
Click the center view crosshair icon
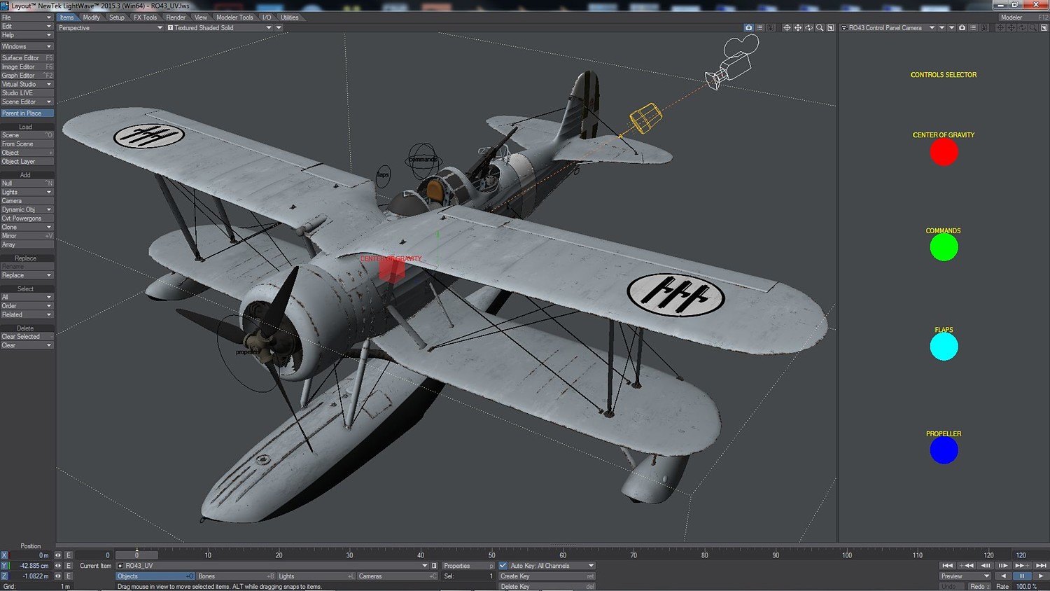pos(786,28)
